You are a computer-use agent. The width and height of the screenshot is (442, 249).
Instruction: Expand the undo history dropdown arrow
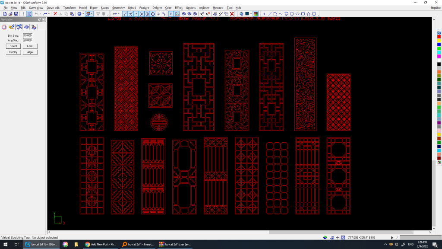tap(40, 14)
